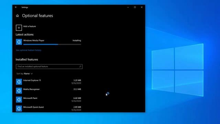Screen dimensions: 220x124
Task: Open See optional feature history link
Action: [x=29, y=50]
